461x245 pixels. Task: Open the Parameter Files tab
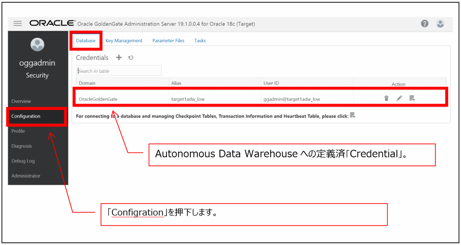[168, 41]
